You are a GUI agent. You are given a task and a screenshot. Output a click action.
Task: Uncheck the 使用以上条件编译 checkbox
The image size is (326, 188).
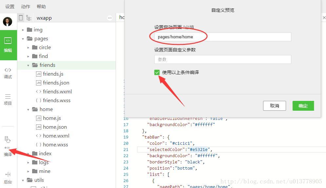point(157,72)
